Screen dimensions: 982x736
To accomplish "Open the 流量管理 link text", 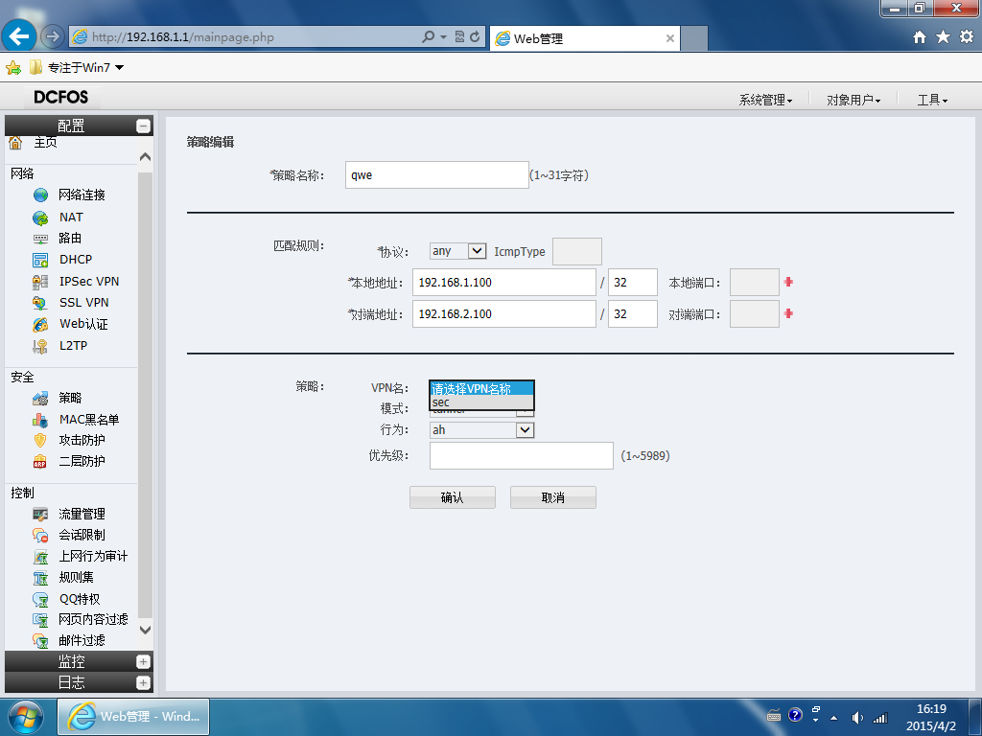I will pos(82,515).
